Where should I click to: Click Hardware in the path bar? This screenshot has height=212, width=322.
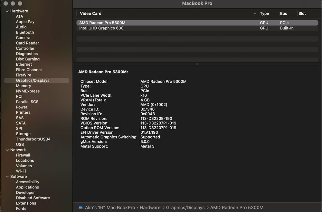pyautogui.click(x=150, y=208)
